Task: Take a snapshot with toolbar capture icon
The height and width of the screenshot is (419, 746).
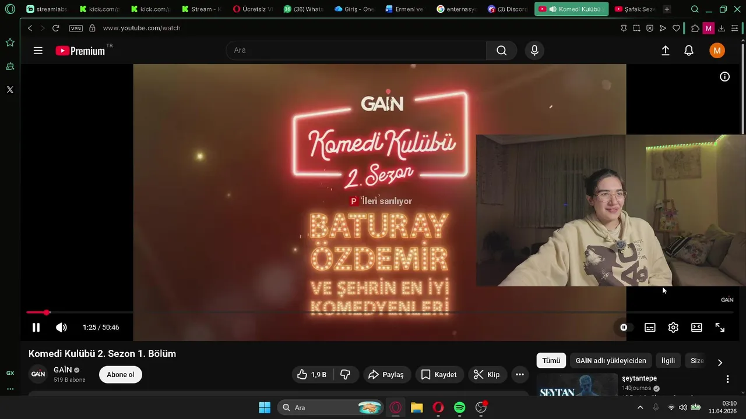Action: [x=636, y=28]
